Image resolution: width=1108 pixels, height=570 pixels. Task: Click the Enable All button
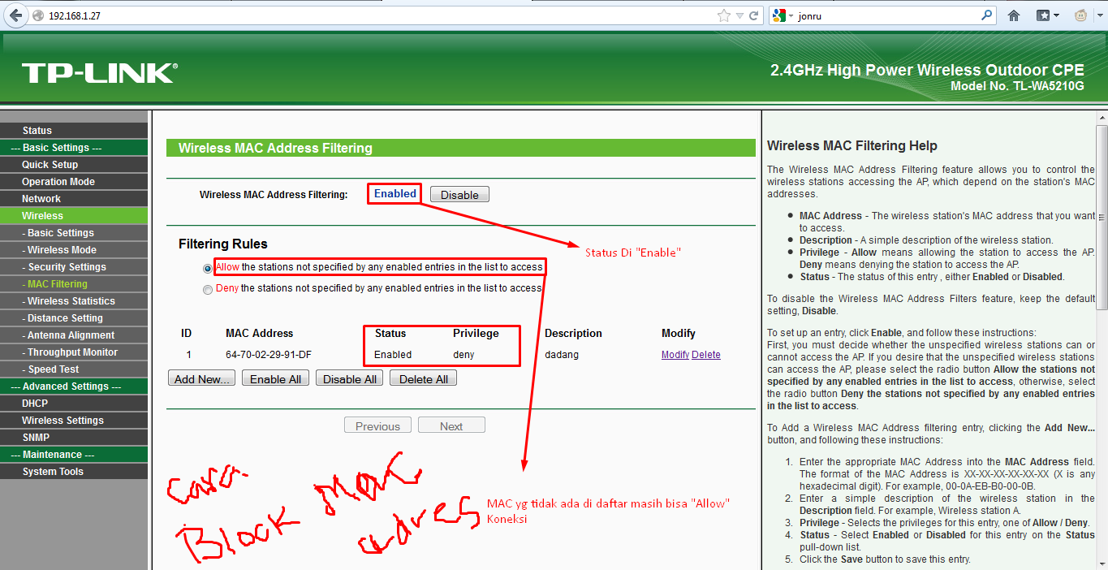(276, 379)
